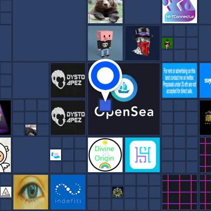Viewport: 211px width, 211px height.
Task: Select the small triangle logo tile
Action: (6, 192)
